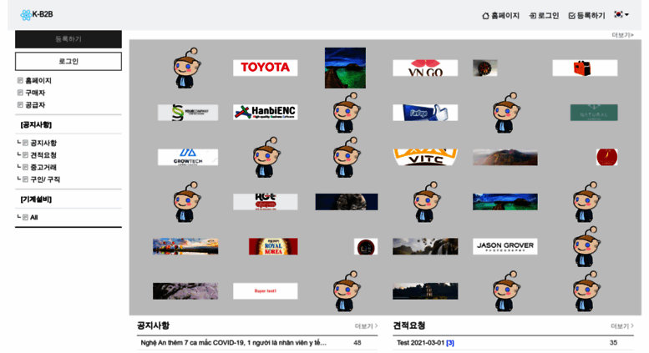Open the night lake temple image

tap(425, 291)
